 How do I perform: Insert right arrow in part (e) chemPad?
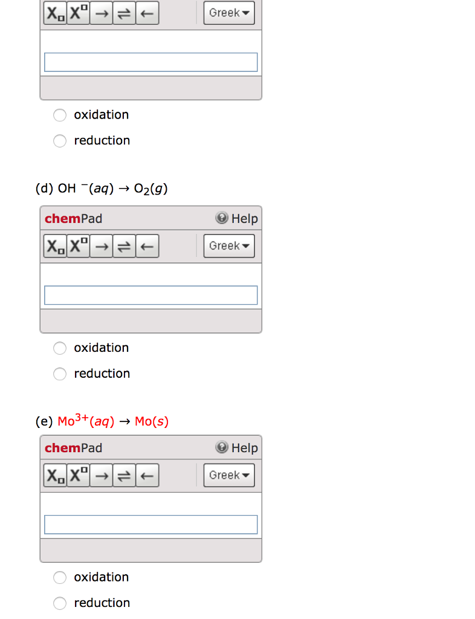click(x=102, y=475)
